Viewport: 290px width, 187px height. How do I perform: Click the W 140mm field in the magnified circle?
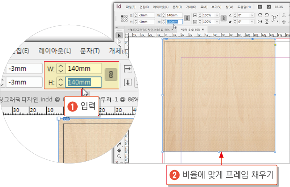click(x=83, y=68)
